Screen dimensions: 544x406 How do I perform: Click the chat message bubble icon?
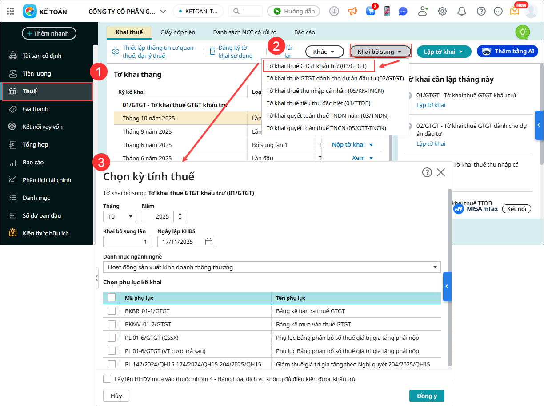(403, 11)
